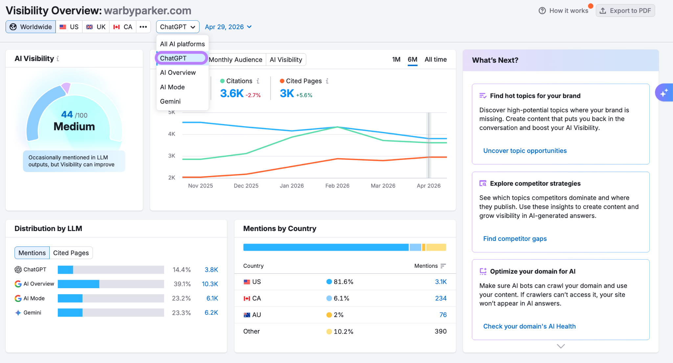Select the Cited Pages tab in Distribution by LLM
The height and width of the screenshot is (363, 673).
(71, 253)
